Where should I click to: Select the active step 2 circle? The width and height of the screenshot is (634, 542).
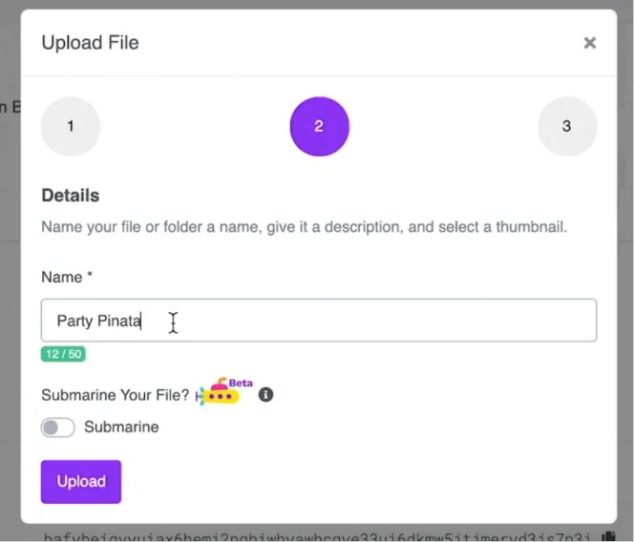pos(319,126)
